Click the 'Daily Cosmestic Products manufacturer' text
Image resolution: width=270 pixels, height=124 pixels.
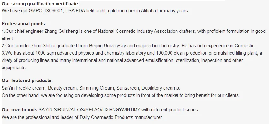[121, 117]
